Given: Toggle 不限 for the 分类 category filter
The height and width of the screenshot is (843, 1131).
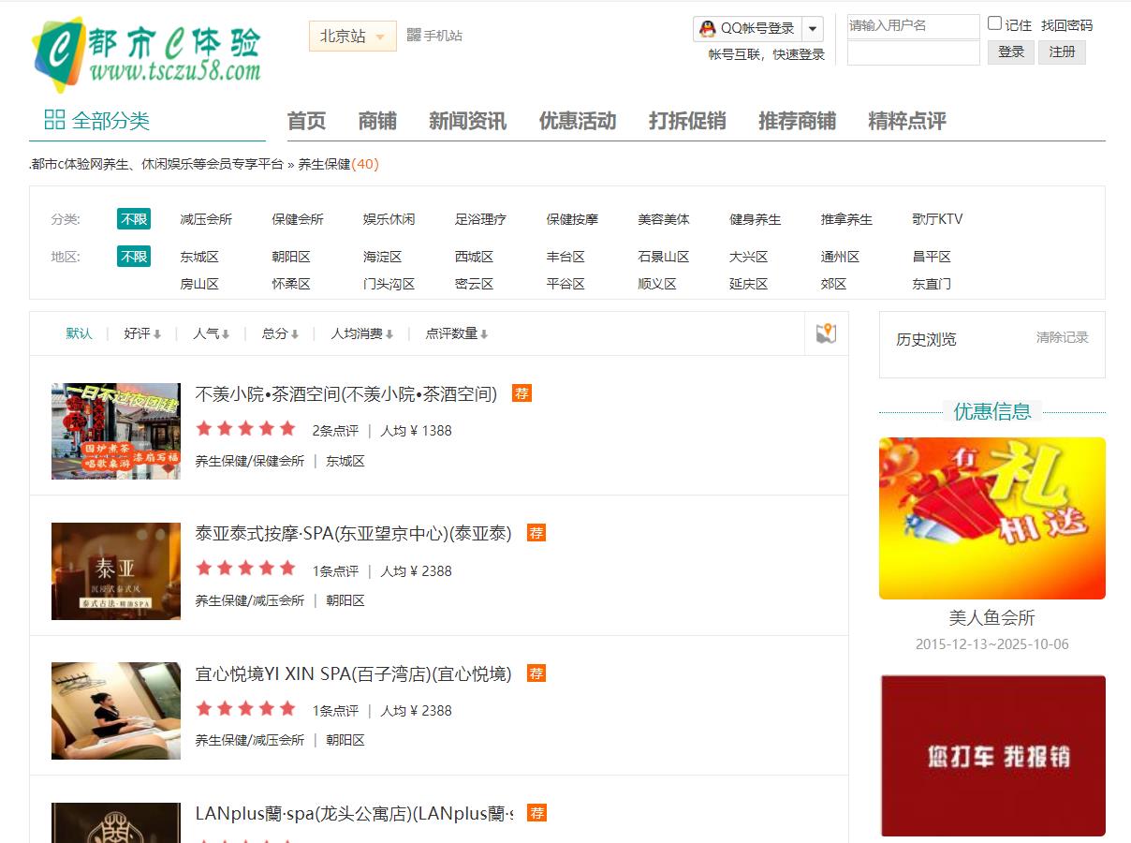Looking at the screenshot, I should (133, 218).
